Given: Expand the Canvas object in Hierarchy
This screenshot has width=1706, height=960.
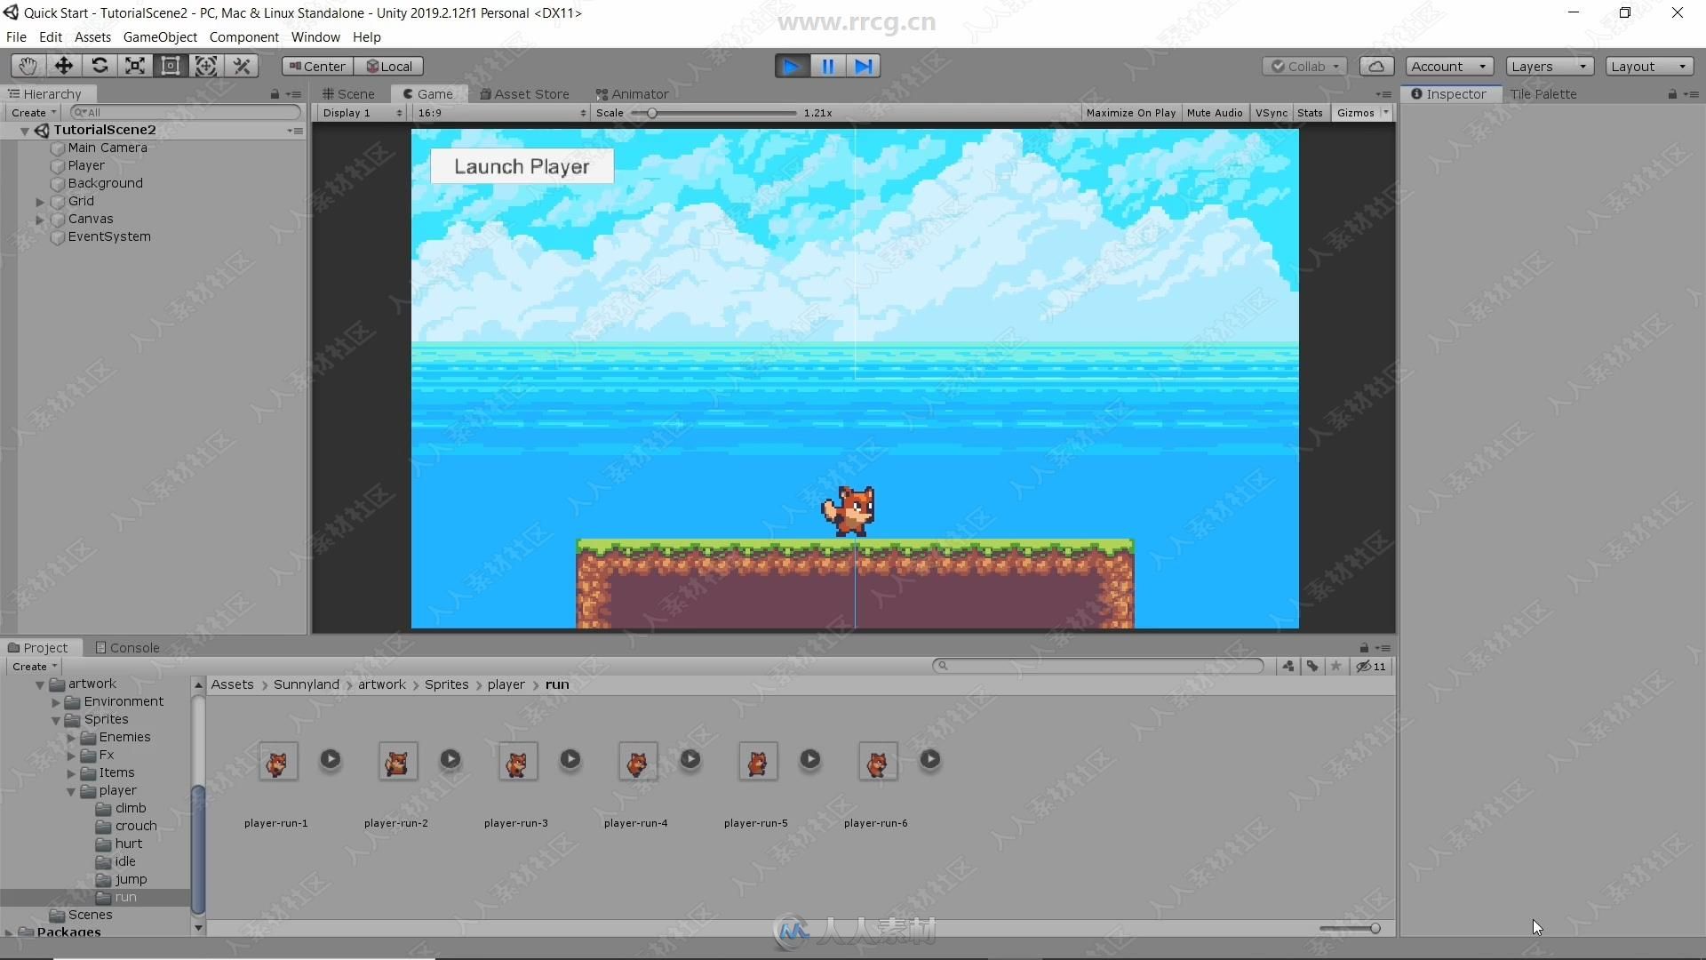Looking at the screenshot, I should pyautogui.click(x=40, y=220).
